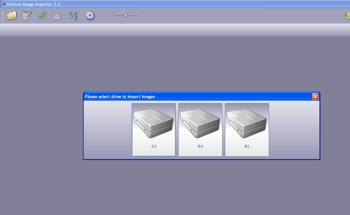Expand the sort options dropdown arrow

80,16
